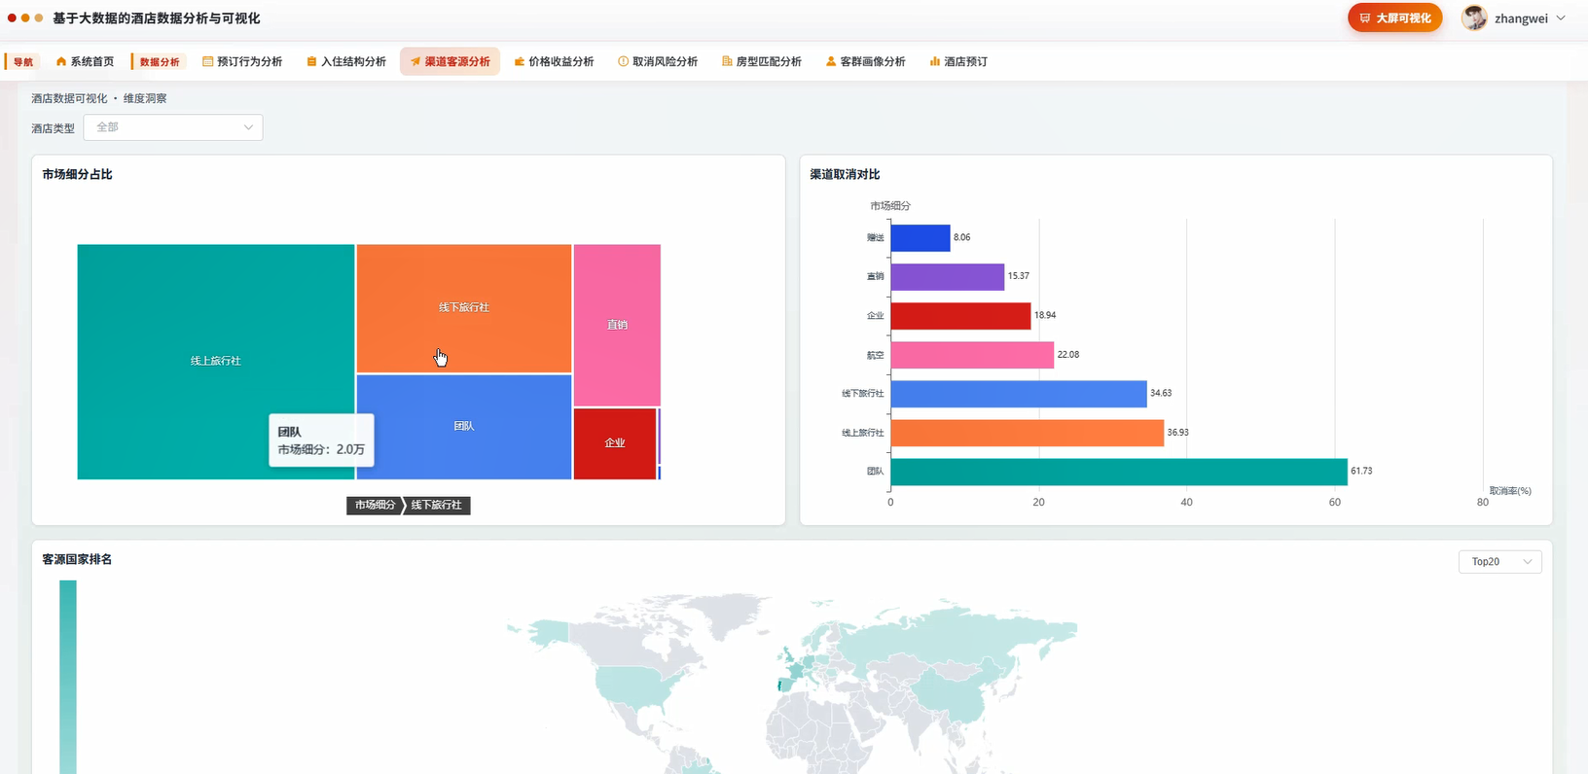Click the person icon of 客群画像分析
The height and width of the screenshot is (774, 1588).
tap(831, 61)
